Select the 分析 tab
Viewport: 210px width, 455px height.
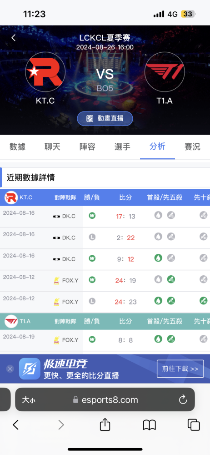(157, 146)
